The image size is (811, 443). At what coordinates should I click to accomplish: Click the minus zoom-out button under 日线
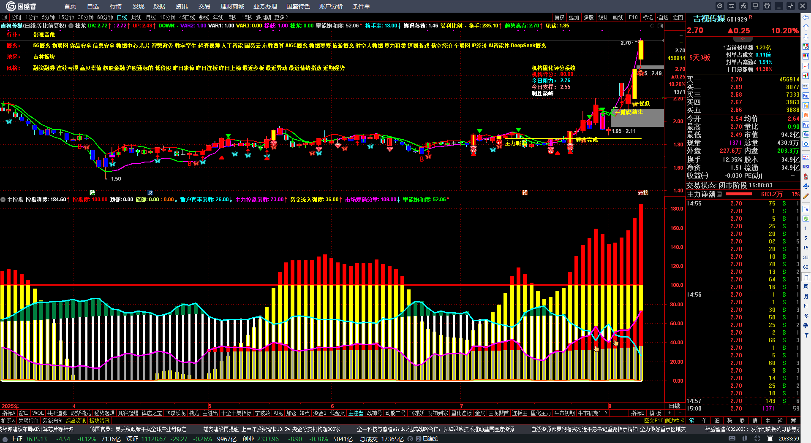[680, 413]
